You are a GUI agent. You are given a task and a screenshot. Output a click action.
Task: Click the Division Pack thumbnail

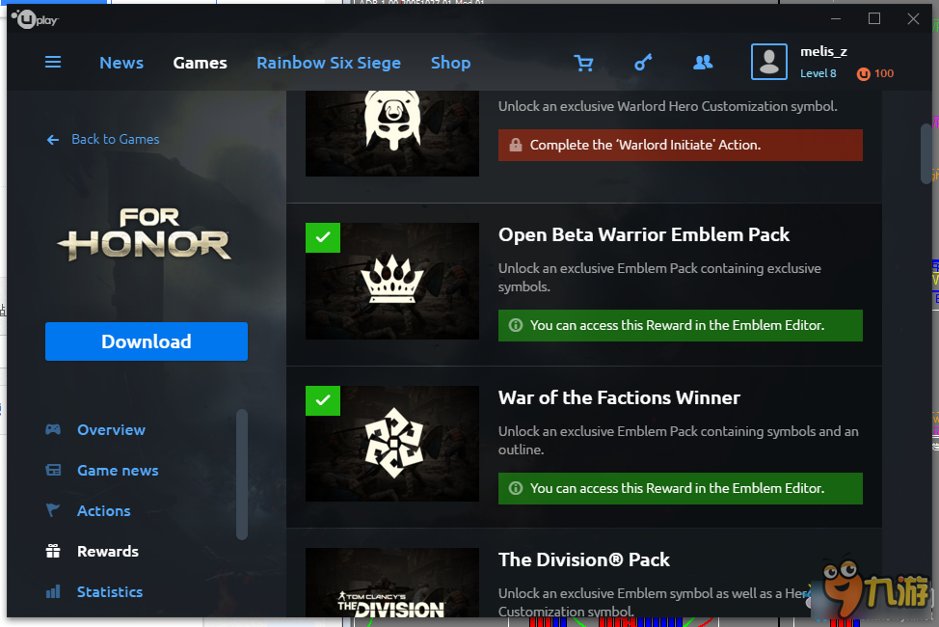click(x=392, y=582)
